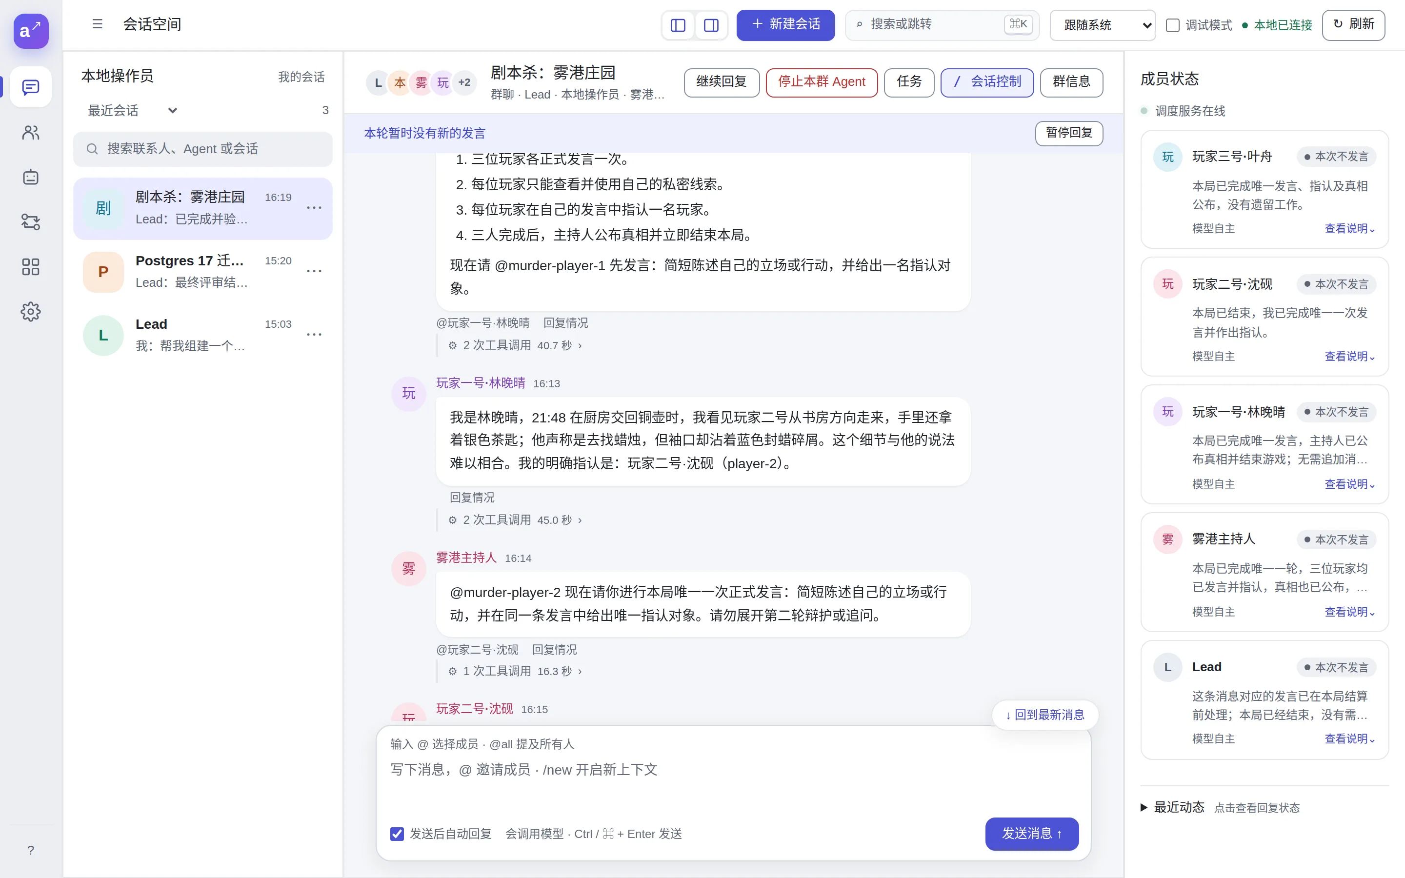1405x878 pixels.
Task: Open the 跟随系统 theme dropdown
Action: 1103,25
